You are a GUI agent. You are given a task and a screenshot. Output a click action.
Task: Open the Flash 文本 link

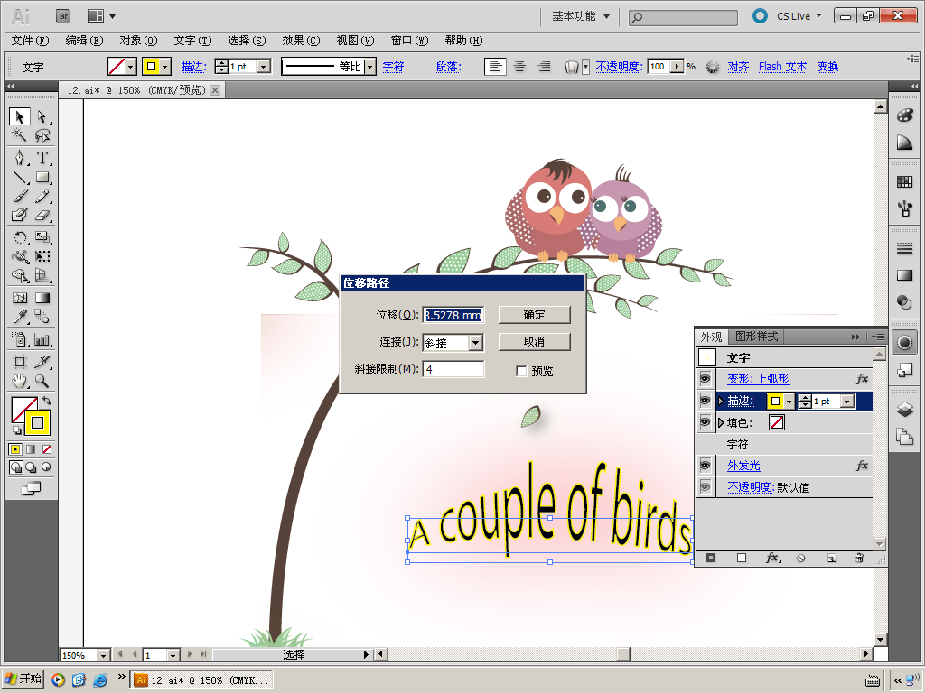point(783,67)
